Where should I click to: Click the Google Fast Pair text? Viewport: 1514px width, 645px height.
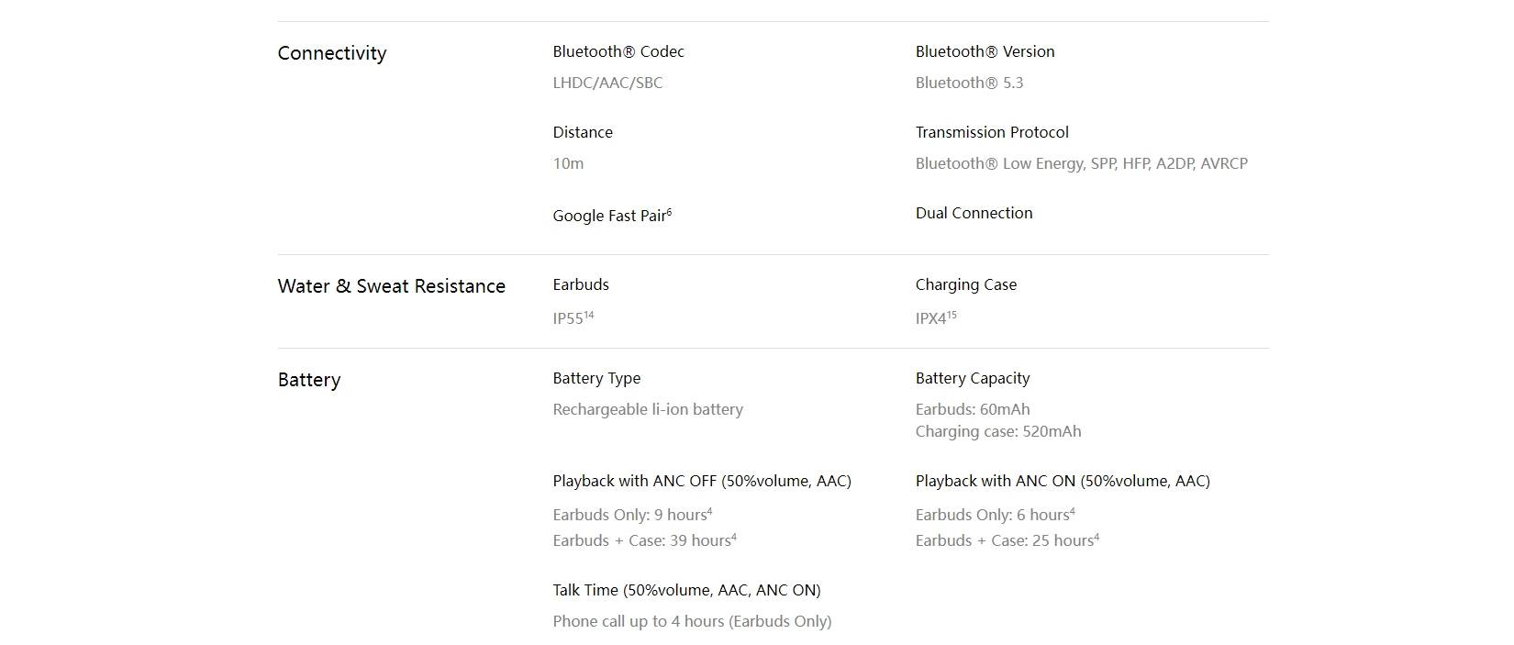point(609,216)
